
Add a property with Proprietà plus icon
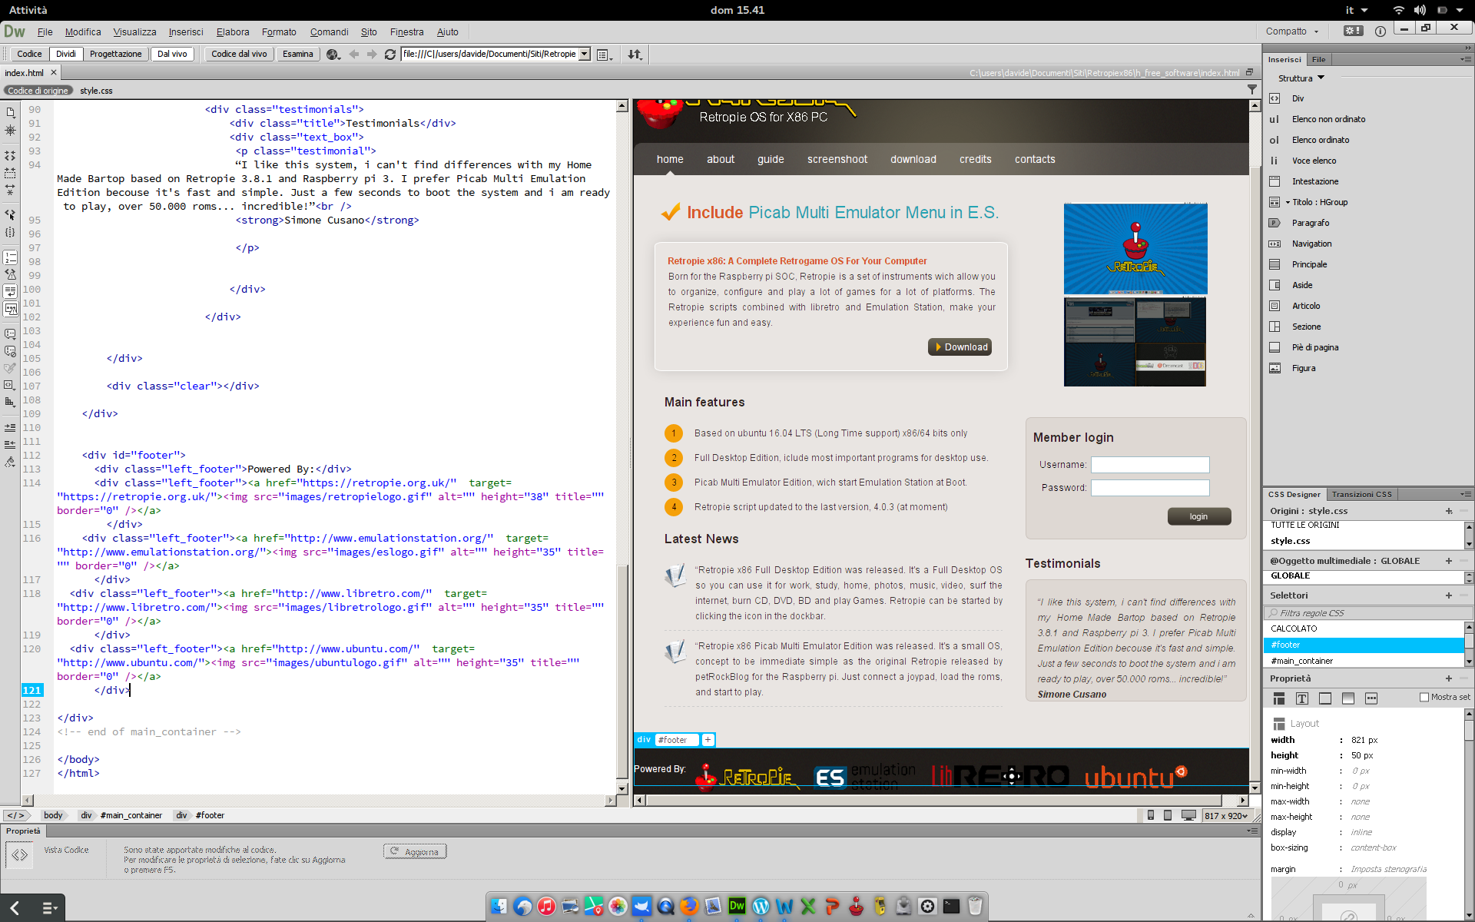(1449, 678)
